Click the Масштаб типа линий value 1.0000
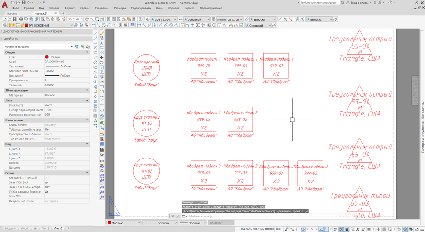Screen dimensions: 425x232 [49, 71]
